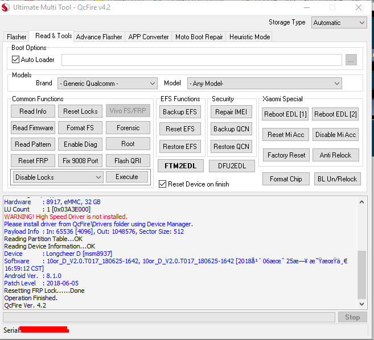Open the Advance Flasher tab
The image size is (374, 340).
point(99,37)
